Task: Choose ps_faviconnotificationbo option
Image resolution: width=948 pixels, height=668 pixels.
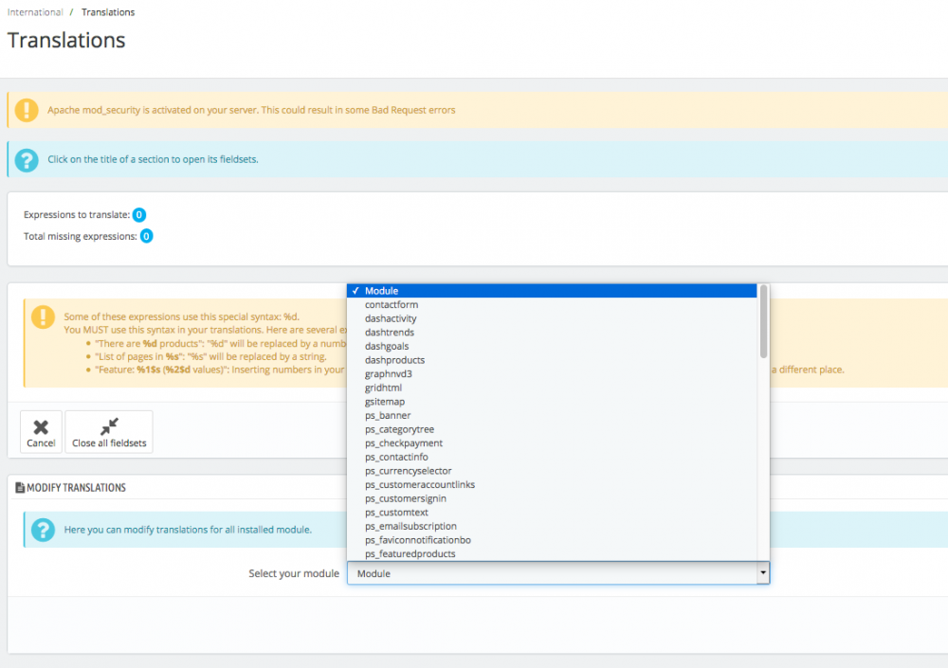Action: tap(552, 540)
